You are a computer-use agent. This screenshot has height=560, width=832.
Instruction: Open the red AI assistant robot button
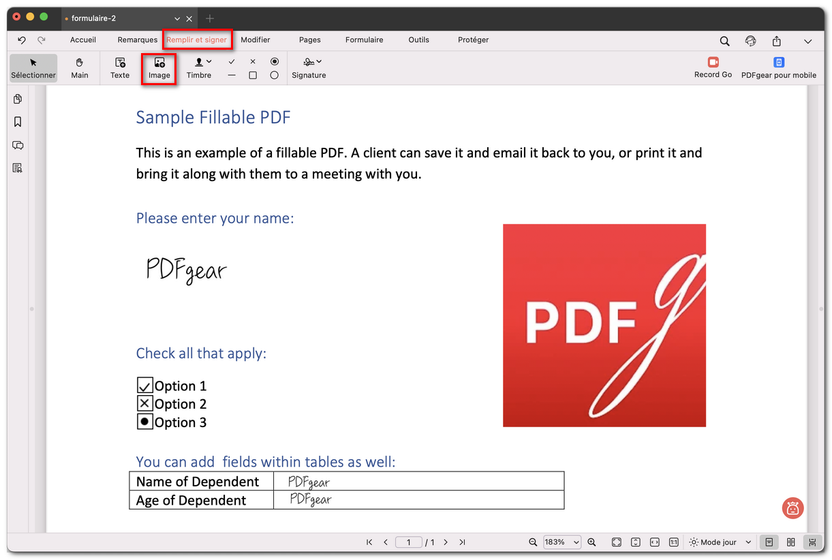(x=792, y=508)
